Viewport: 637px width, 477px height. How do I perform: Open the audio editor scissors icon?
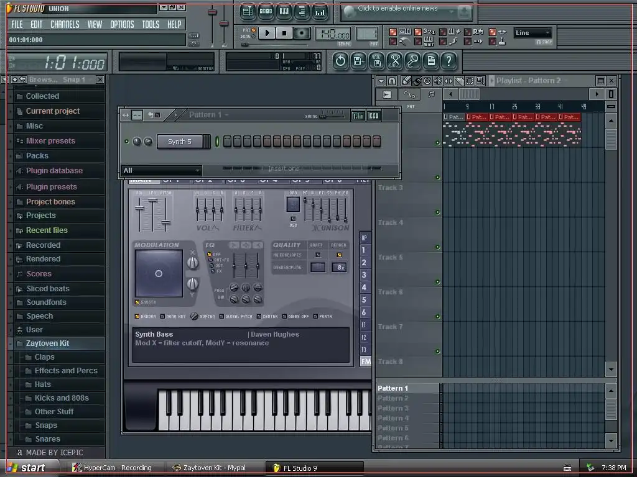pos(394,61)
